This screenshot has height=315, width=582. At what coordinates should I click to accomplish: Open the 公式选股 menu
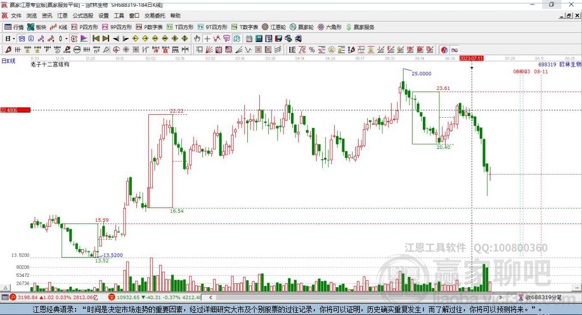83,15
